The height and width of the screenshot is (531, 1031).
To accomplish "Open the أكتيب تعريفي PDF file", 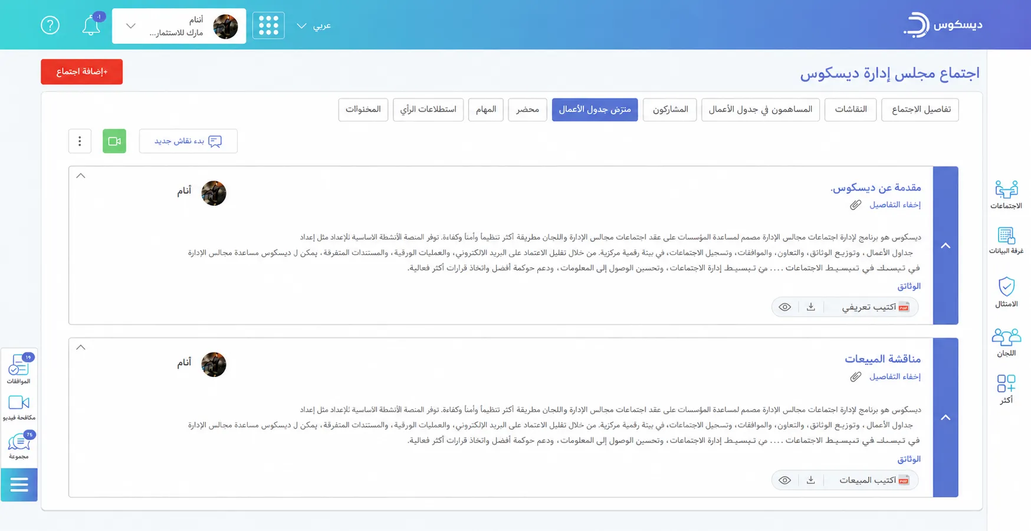I will (875, 307).
